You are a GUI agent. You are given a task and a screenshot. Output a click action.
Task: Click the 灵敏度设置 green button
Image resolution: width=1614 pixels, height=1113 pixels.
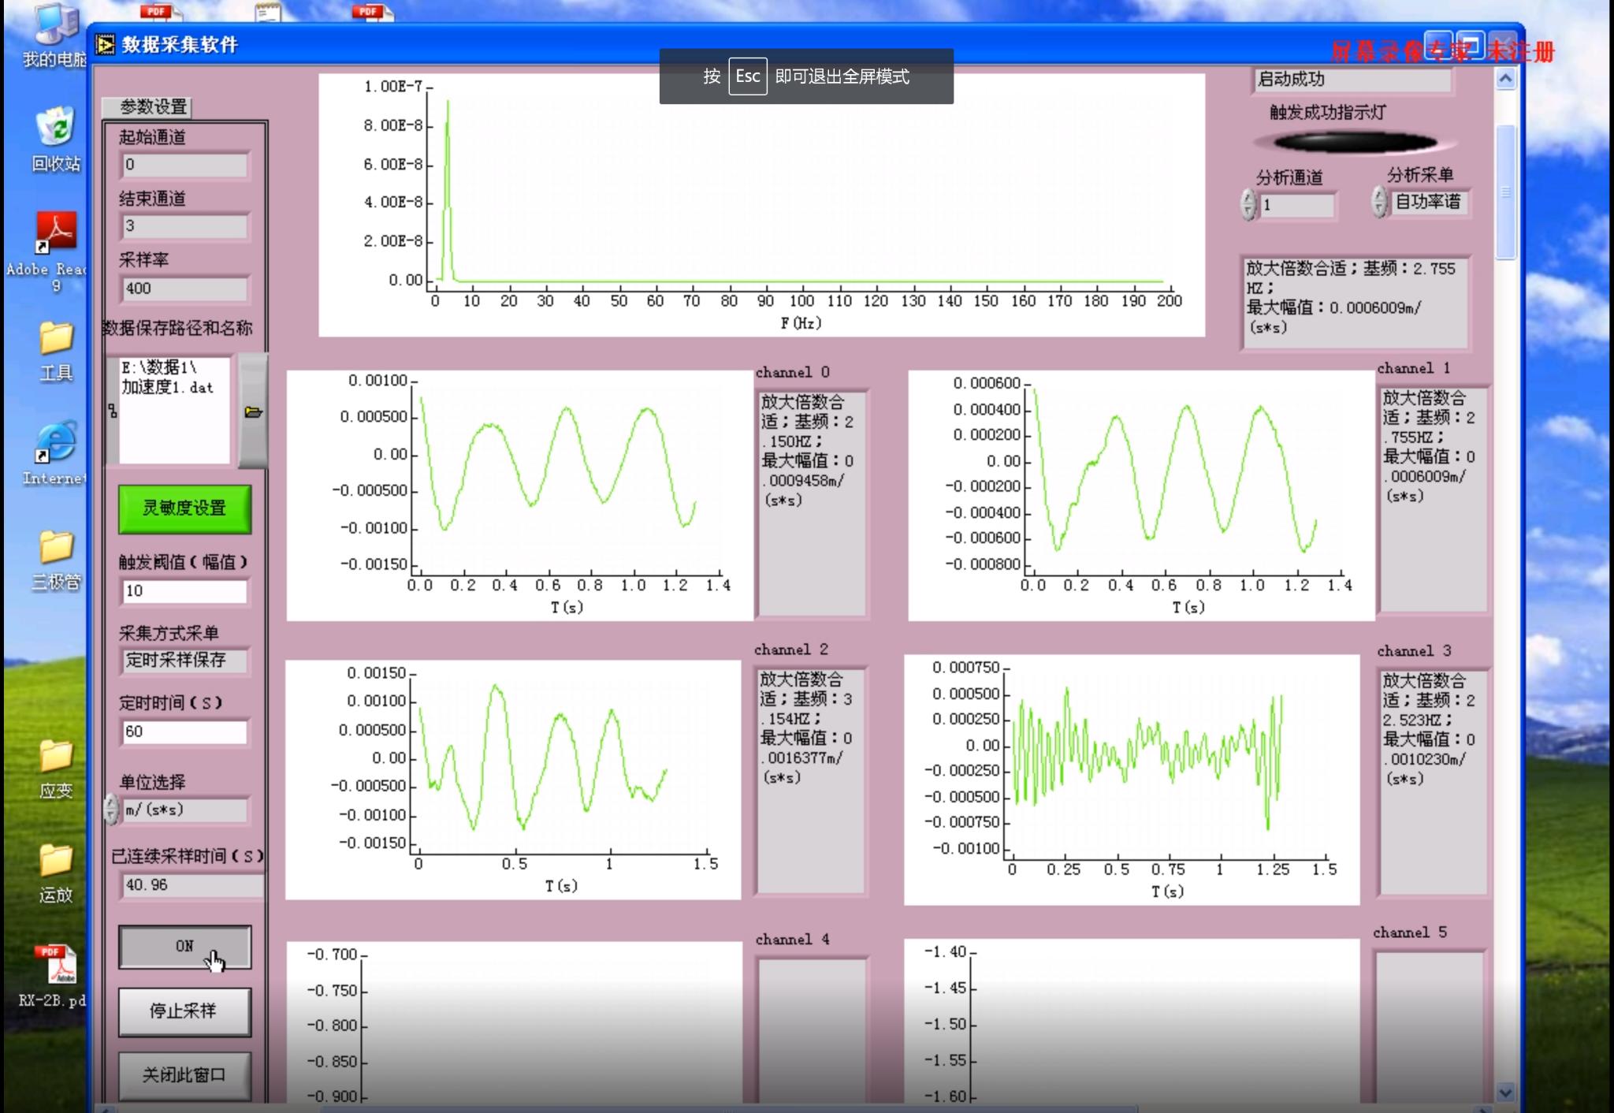coord(184,509)
